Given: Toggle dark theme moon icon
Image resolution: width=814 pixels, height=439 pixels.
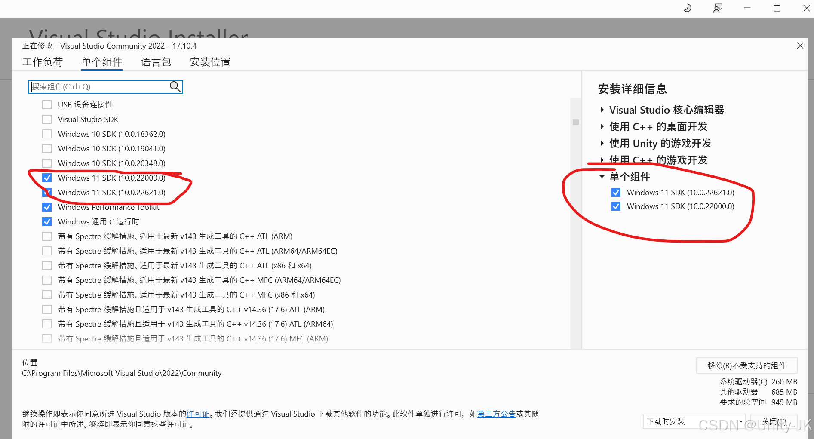Looking at the screenshot, I should coord(688,8).
